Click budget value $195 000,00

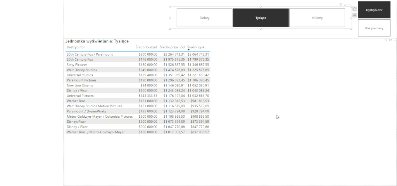tap(148, 111)
